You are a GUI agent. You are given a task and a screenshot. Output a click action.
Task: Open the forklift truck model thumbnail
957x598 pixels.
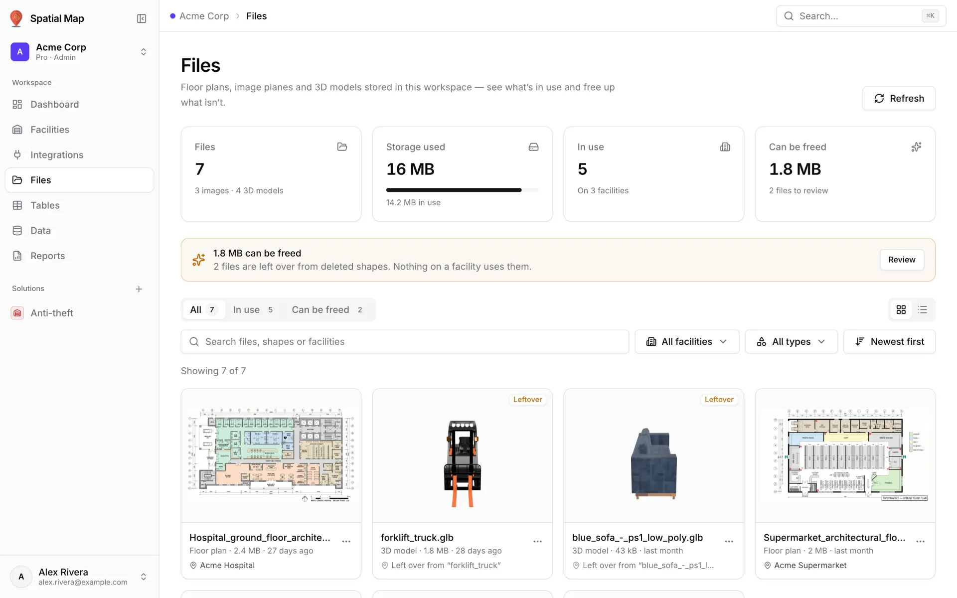tap(463, 455)
